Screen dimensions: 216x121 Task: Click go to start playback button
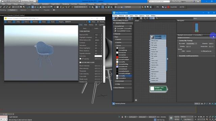[196, 117]
